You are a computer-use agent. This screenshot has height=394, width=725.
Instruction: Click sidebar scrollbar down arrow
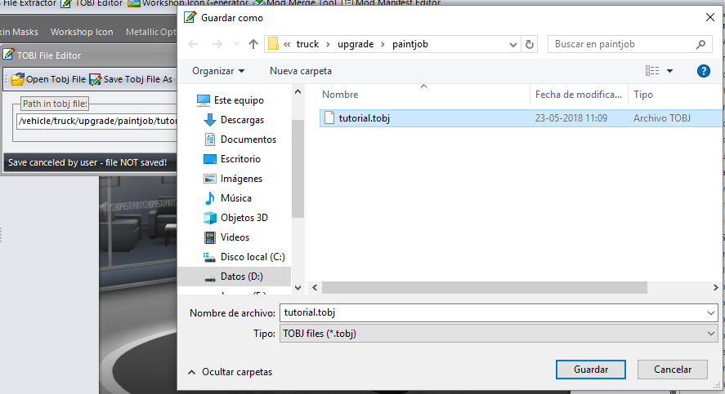tap(298, 288)
